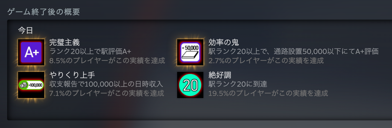
Task: Click blank background right of the heading
Action: click(235, 11)
